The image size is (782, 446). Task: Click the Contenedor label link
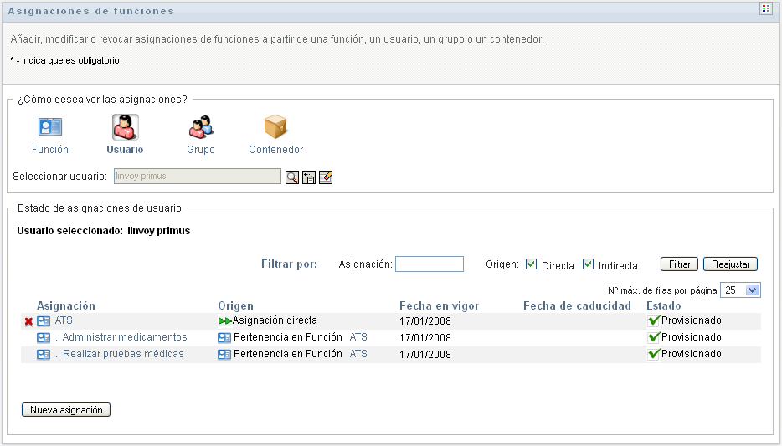(x=275, y=150)
